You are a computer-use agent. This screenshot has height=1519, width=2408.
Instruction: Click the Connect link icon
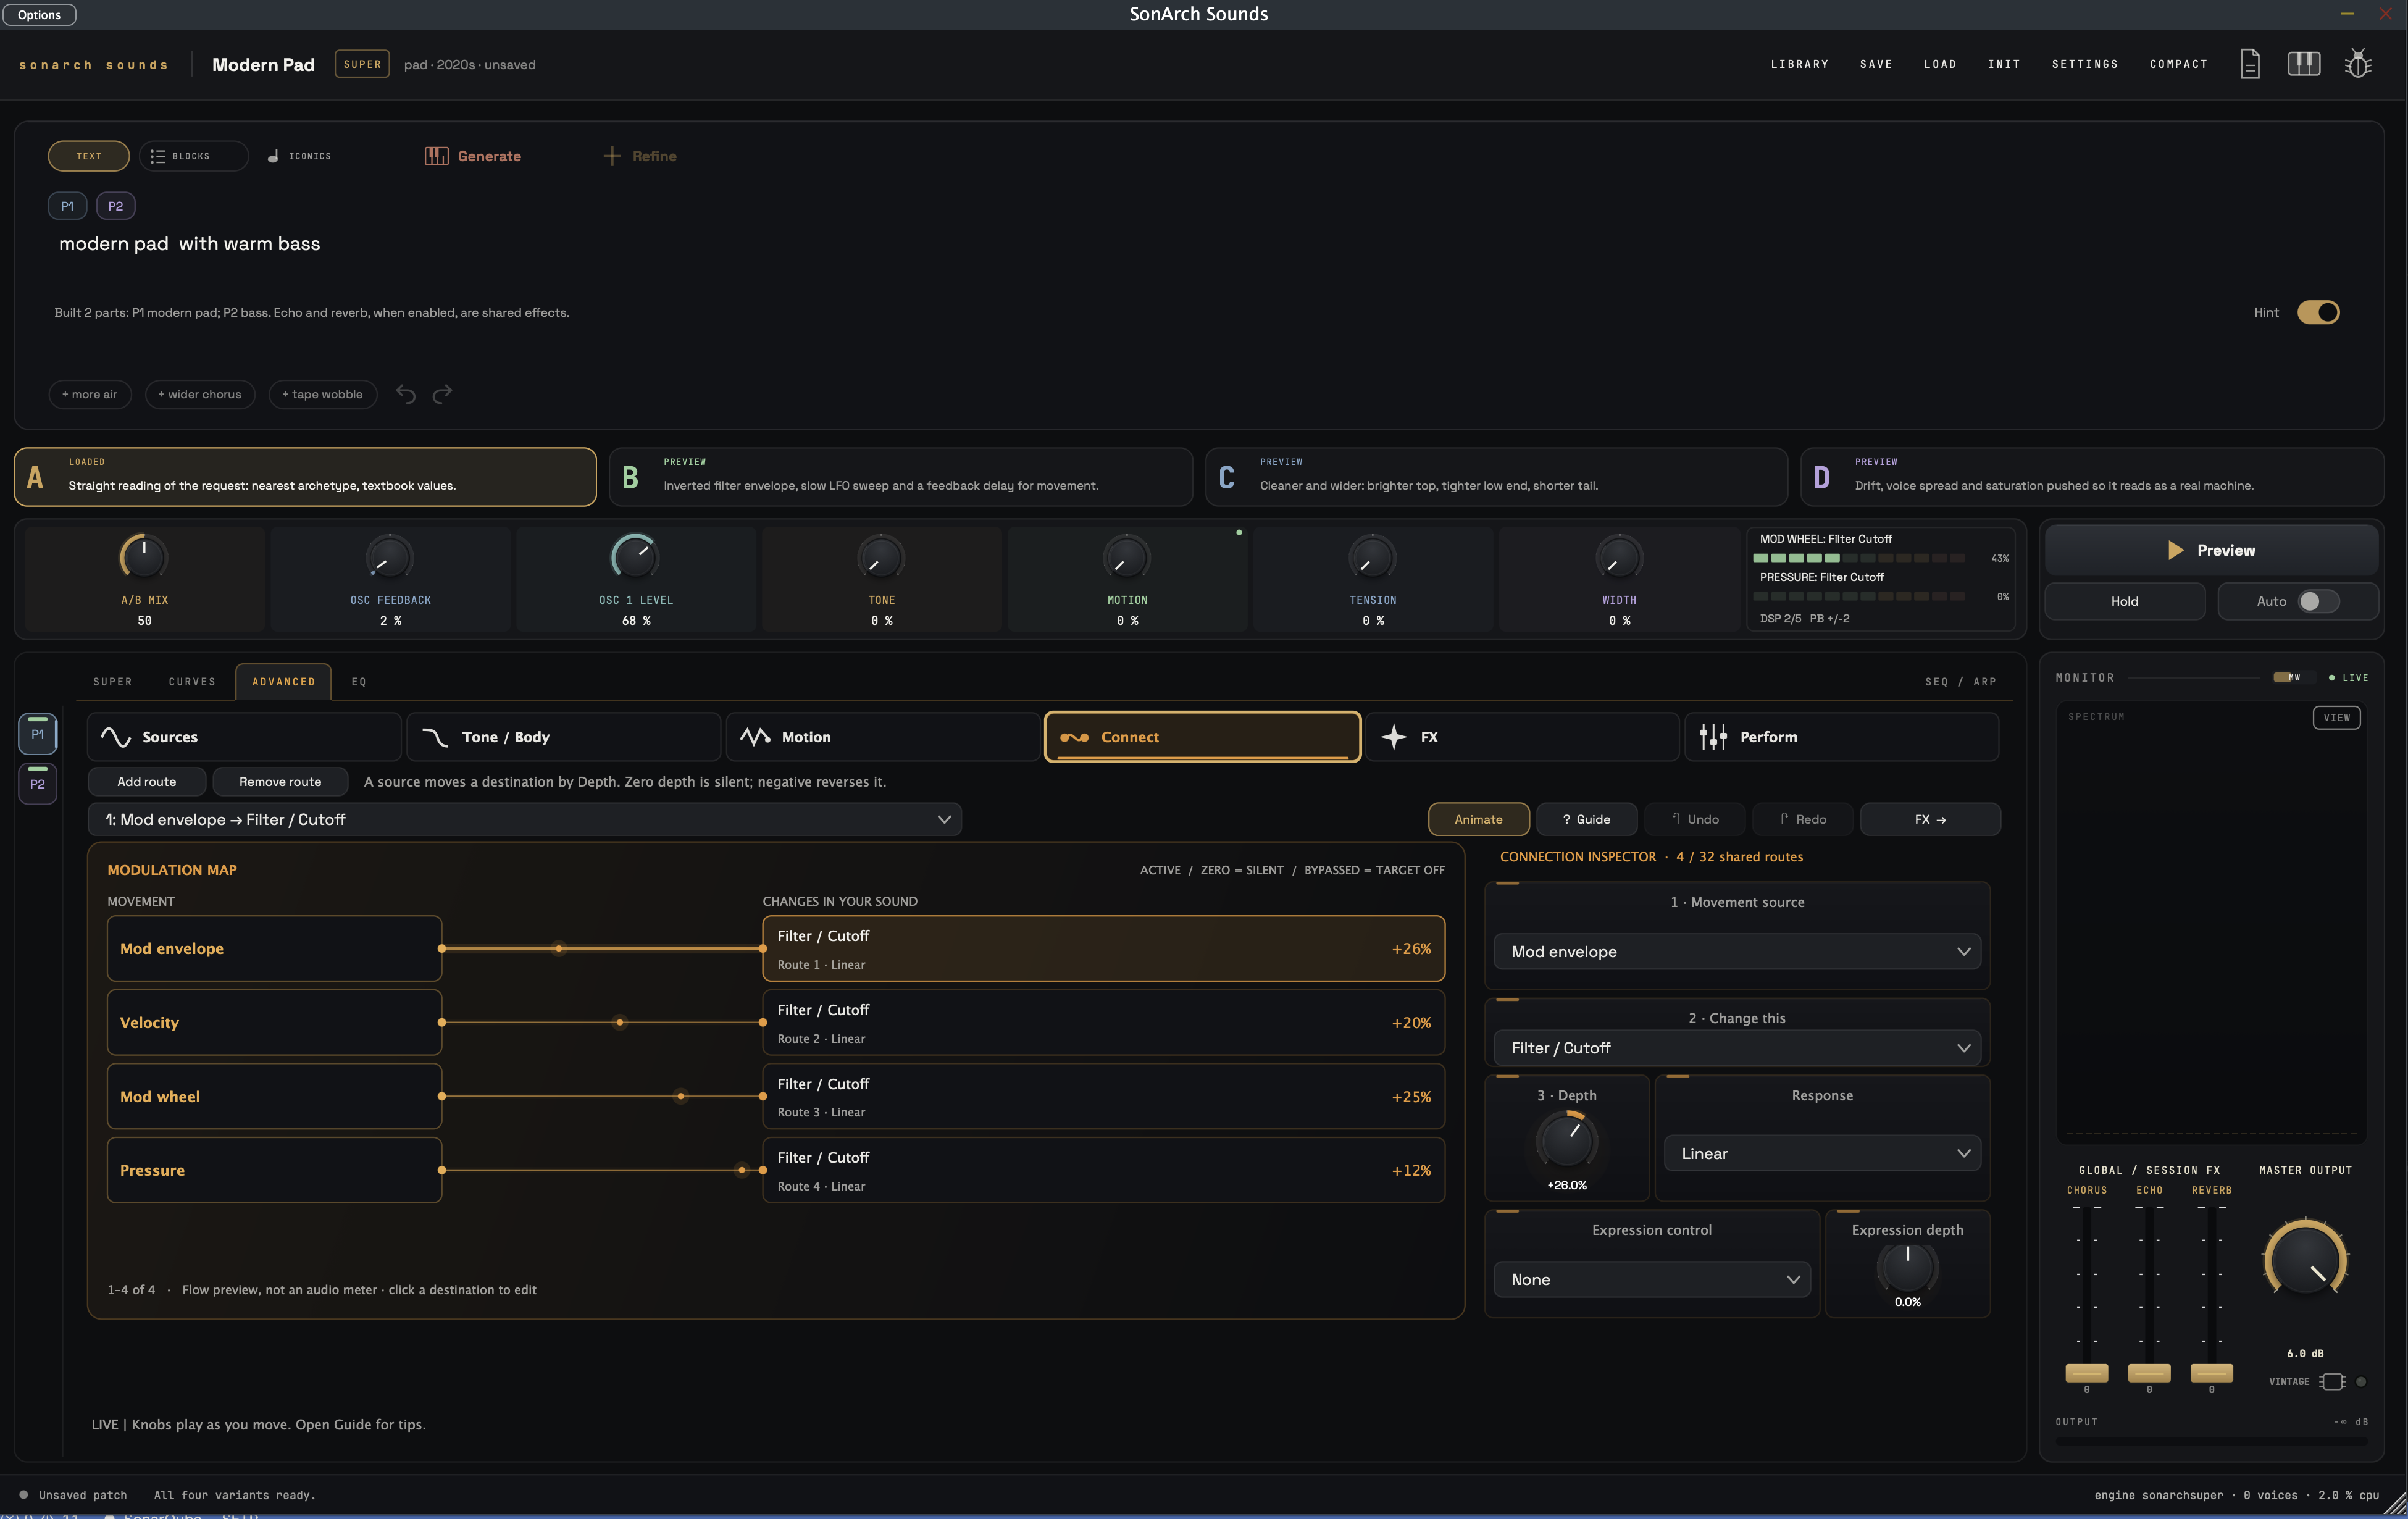(1074, 737)
